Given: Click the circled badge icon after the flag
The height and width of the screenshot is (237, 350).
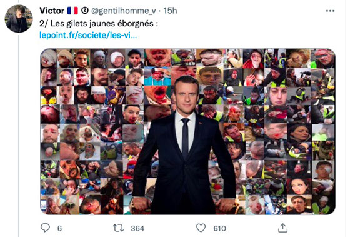Looking at the screenshot, I should (84, 11).
